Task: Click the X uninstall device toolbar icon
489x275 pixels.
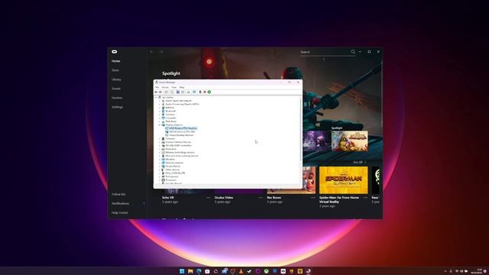Action: point(205,92)
